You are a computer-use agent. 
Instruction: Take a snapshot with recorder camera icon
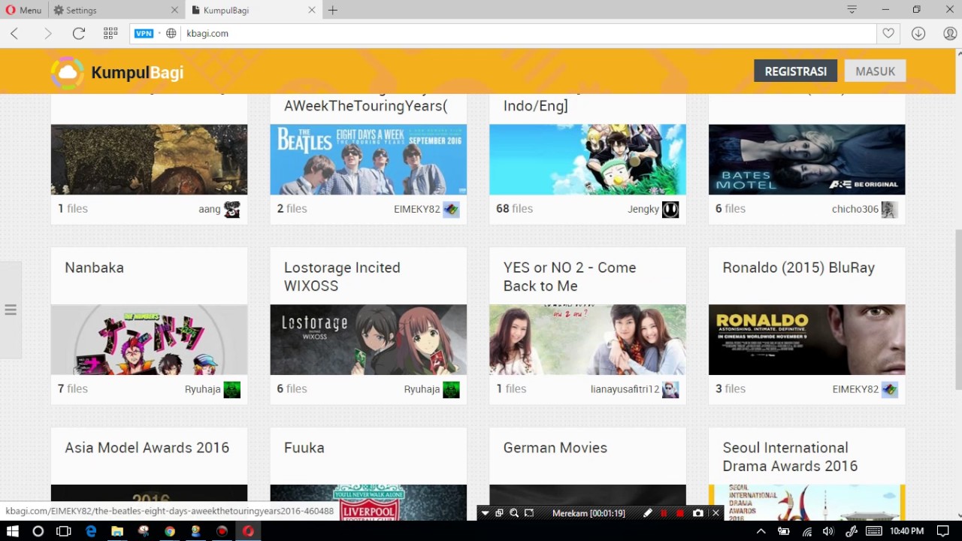point(698,513)
